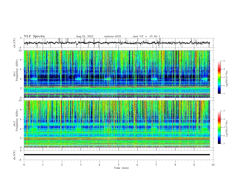Click the time axis tick label '0'
The image size is (240, 185).
(x=24, y=165)
